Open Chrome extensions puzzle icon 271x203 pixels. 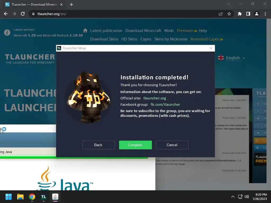coord(240,14)
